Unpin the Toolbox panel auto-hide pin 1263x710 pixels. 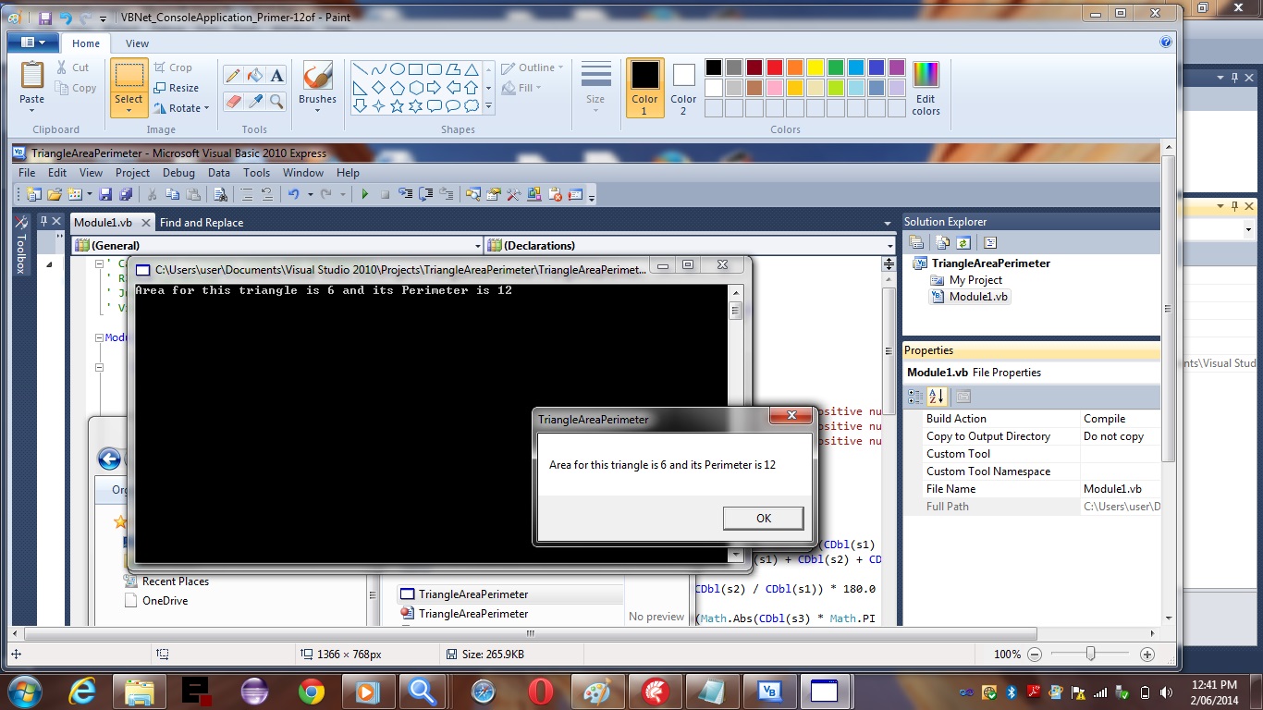pos(43,222)
